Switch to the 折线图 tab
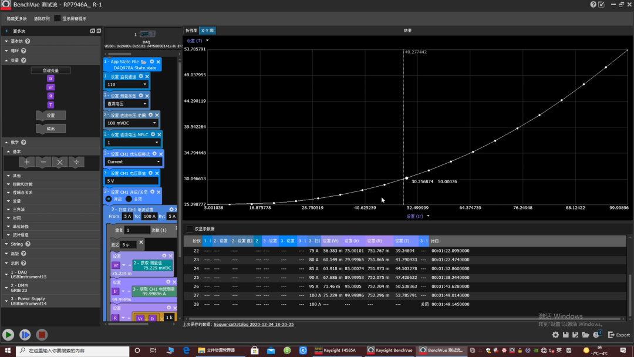 191,31
